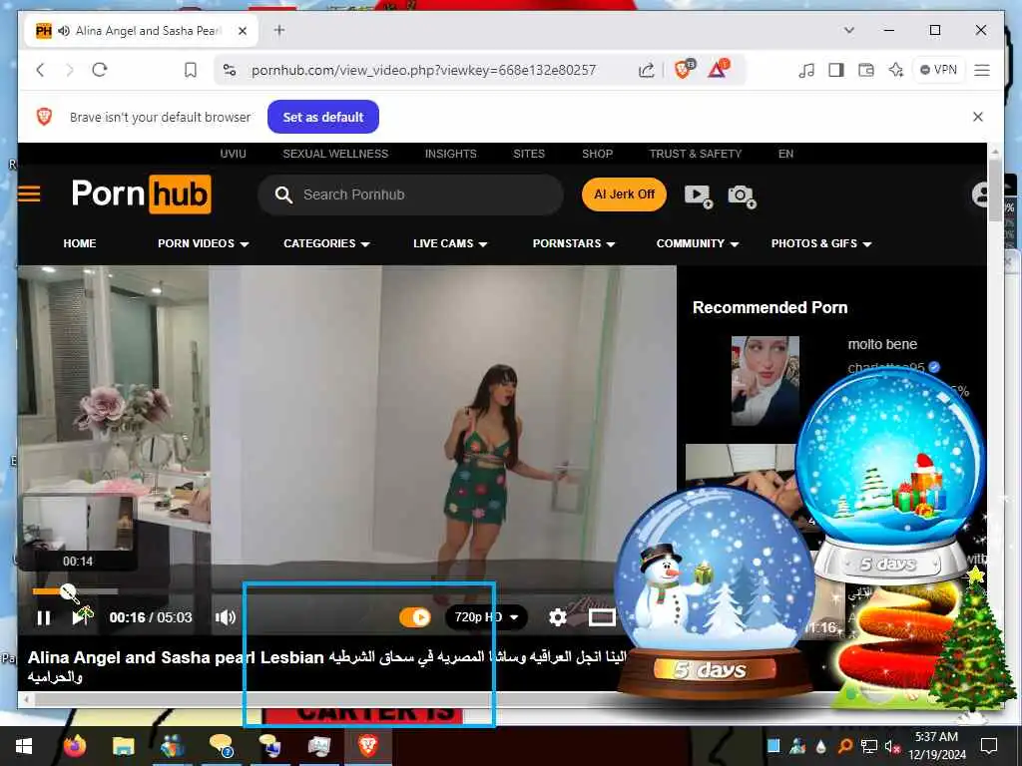The width and height of the screenshot is (1022, 766).
Task: Mute the video player volume
Action: 226,617
